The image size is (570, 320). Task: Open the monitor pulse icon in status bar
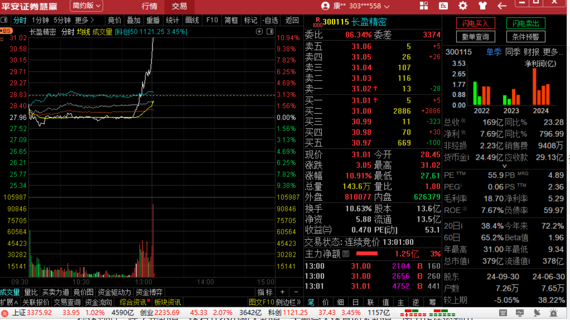519,313
